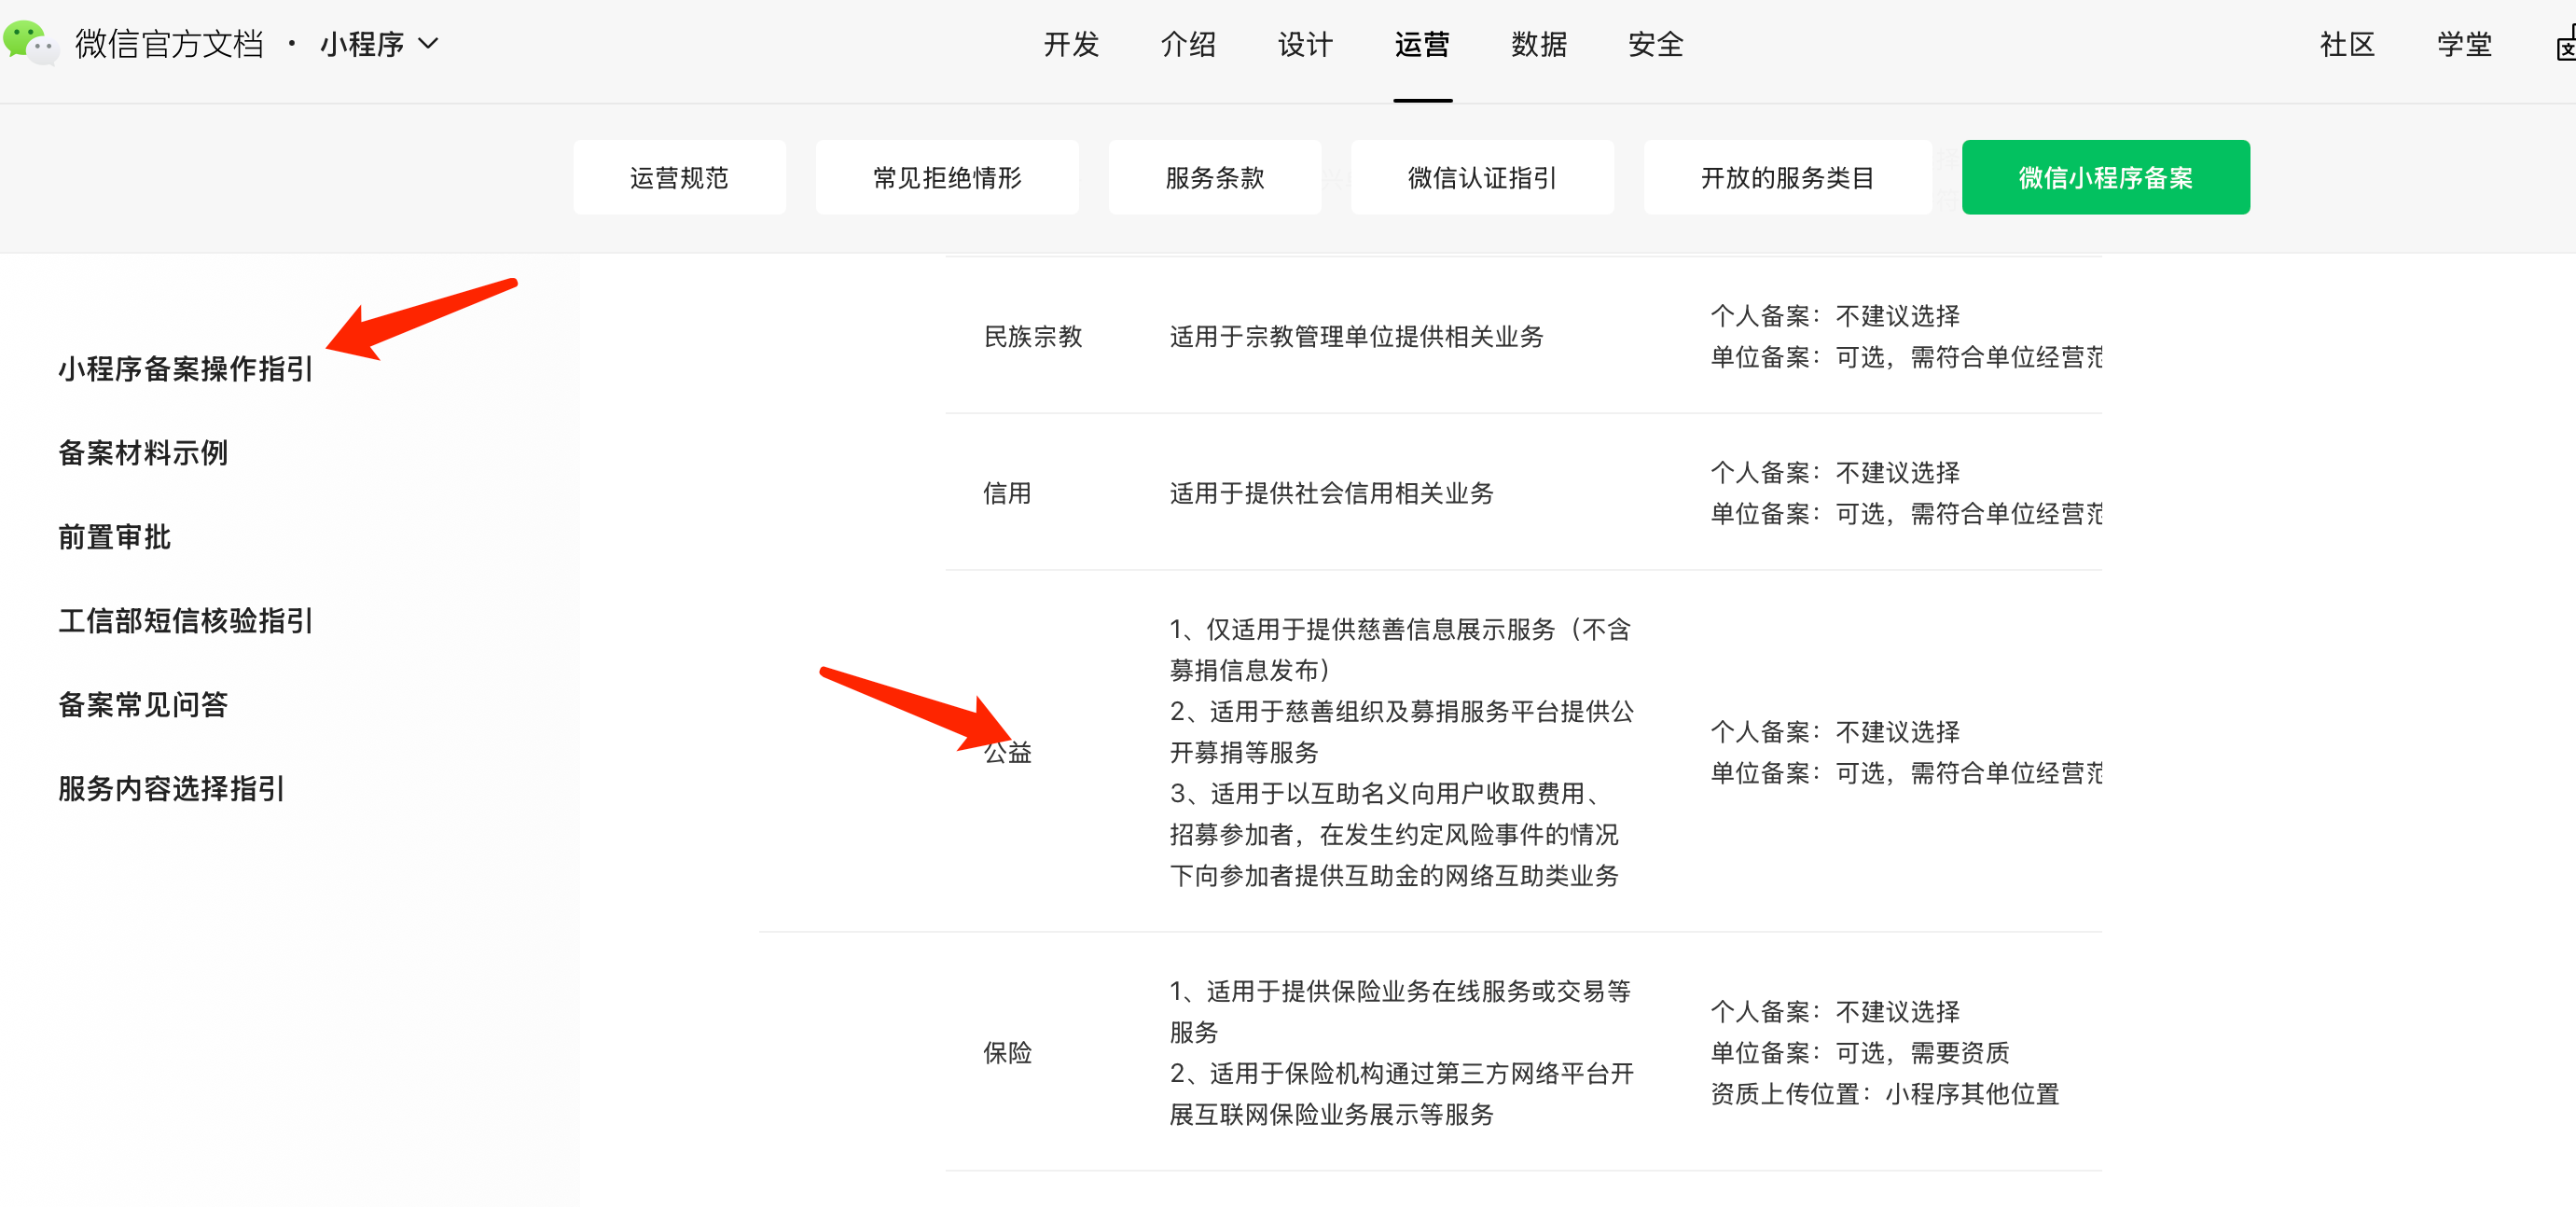This screenshot has height=1207, width=2576.
Task: Click the 民族宗教 table cell
Action: (1033, 336)
